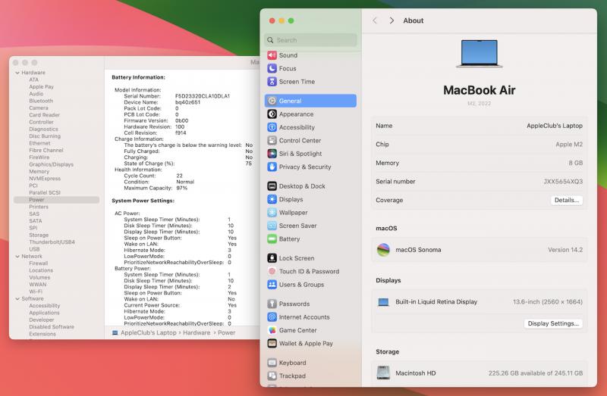This screenshot has height=396, width=607.
Task: Click the General gear icon
Action: click(x=272, y=101)
